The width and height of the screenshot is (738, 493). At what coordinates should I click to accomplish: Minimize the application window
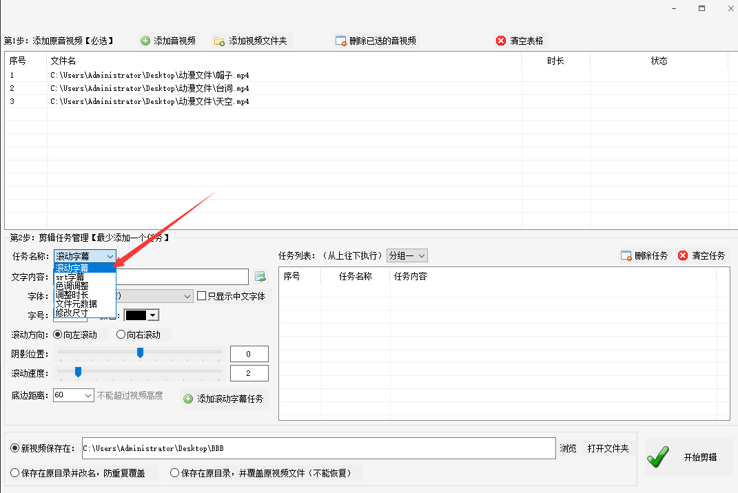(674, 8)
